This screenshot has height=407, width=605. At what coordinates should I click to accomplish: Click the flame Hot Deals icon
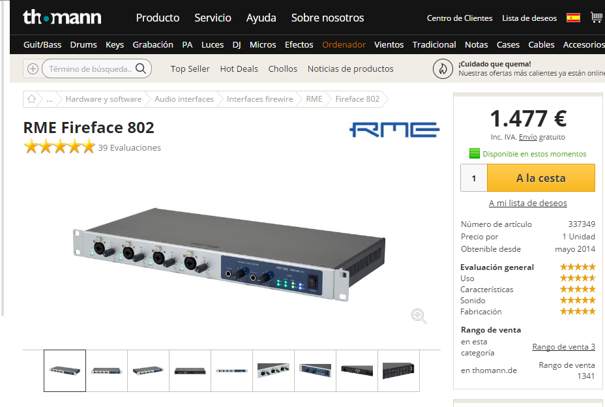coord(443,68)
